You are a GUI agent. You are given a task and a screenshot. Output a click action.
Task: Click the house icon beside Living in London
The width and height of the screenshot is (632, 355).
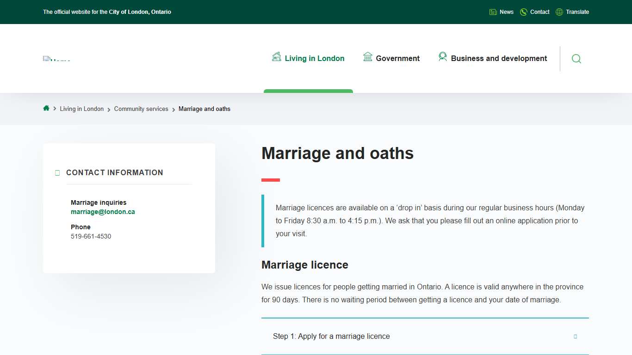276,56
